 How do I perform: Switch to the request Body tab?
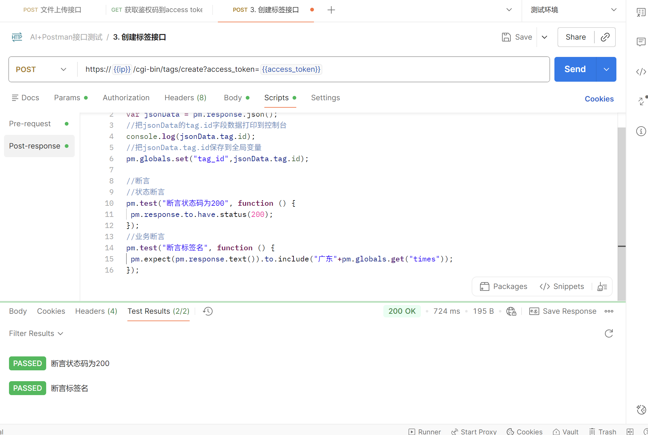(x=237, y=98)
